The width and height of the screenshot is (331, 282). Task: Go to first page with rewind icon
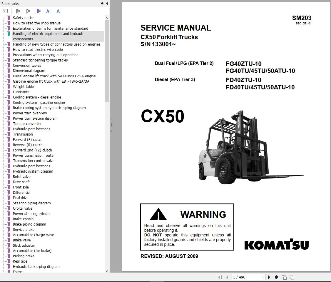pos(220,277)
